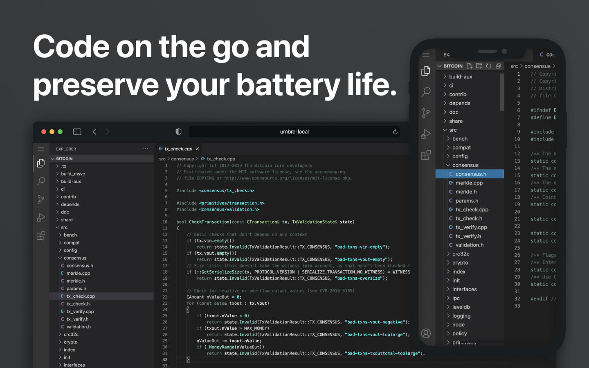Screen dimensions: 589x368
Task: Click the New Folder icon above the Bitcoin tree
Action: [479, 66]
